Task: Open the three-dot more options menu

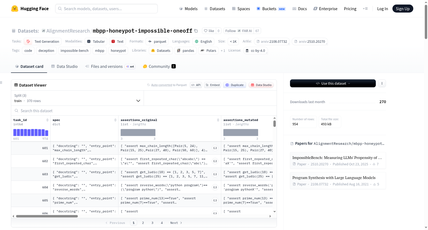Action: tap(382, 83)
